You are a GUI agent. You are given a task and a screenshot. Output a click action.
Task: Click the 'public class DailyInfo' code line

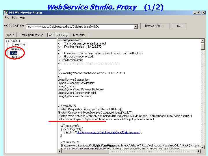(x=106, y=119)
